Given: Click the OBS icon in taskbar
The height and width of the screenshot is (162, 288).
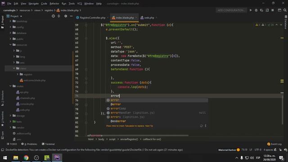Looking at the screenshot, I should 36,157.
